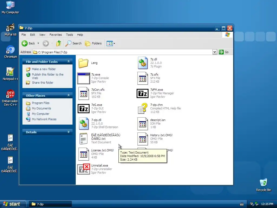Collapse the Other Places panel

(68, 95)
